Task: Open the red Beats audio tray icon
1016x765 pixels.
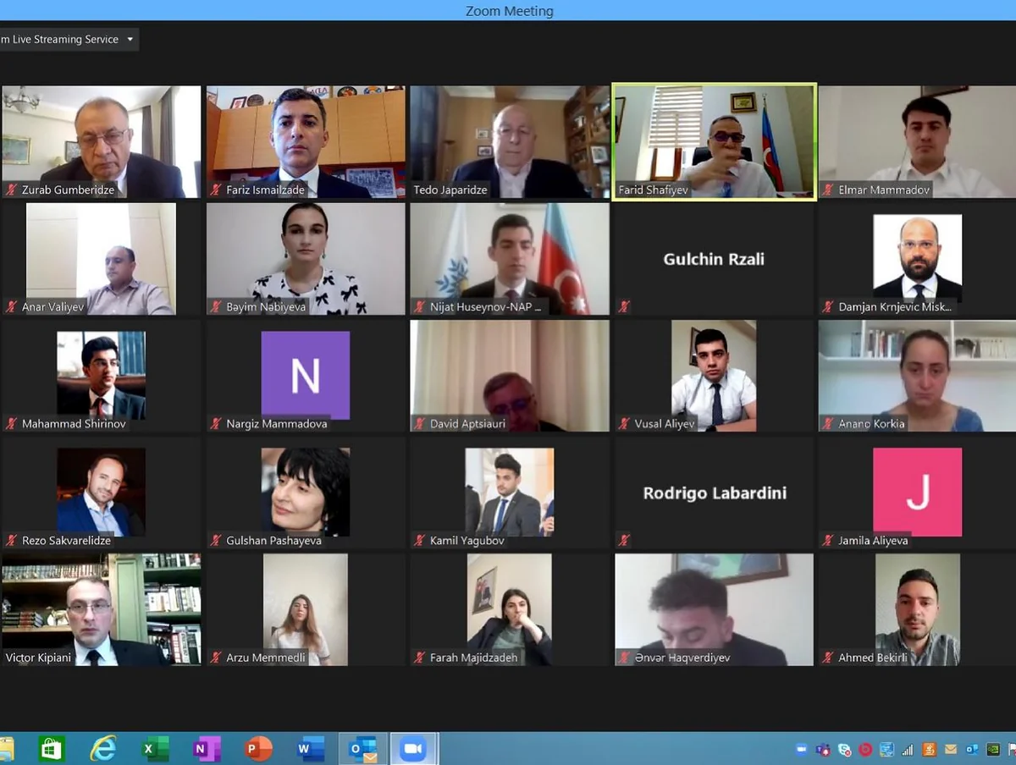Action: point(865,750)
